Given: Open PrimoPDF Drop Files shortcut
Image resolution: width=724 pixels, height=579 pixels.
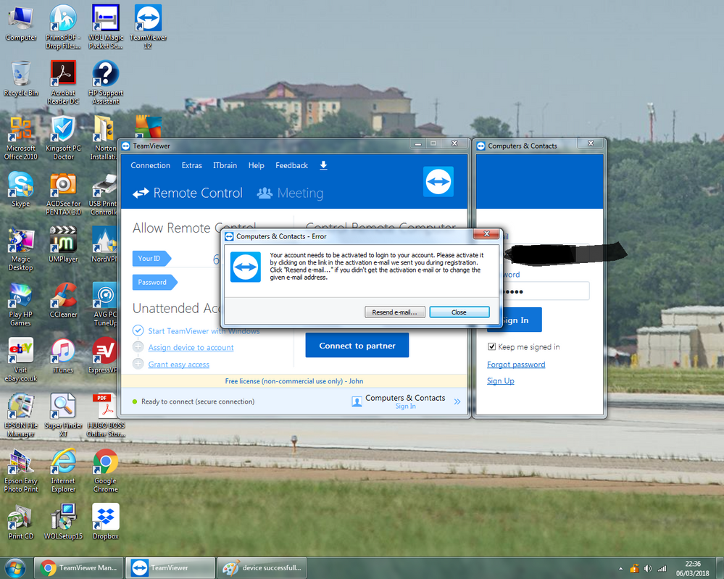Looking at the screenshot, I should click(x=63, y=27).
